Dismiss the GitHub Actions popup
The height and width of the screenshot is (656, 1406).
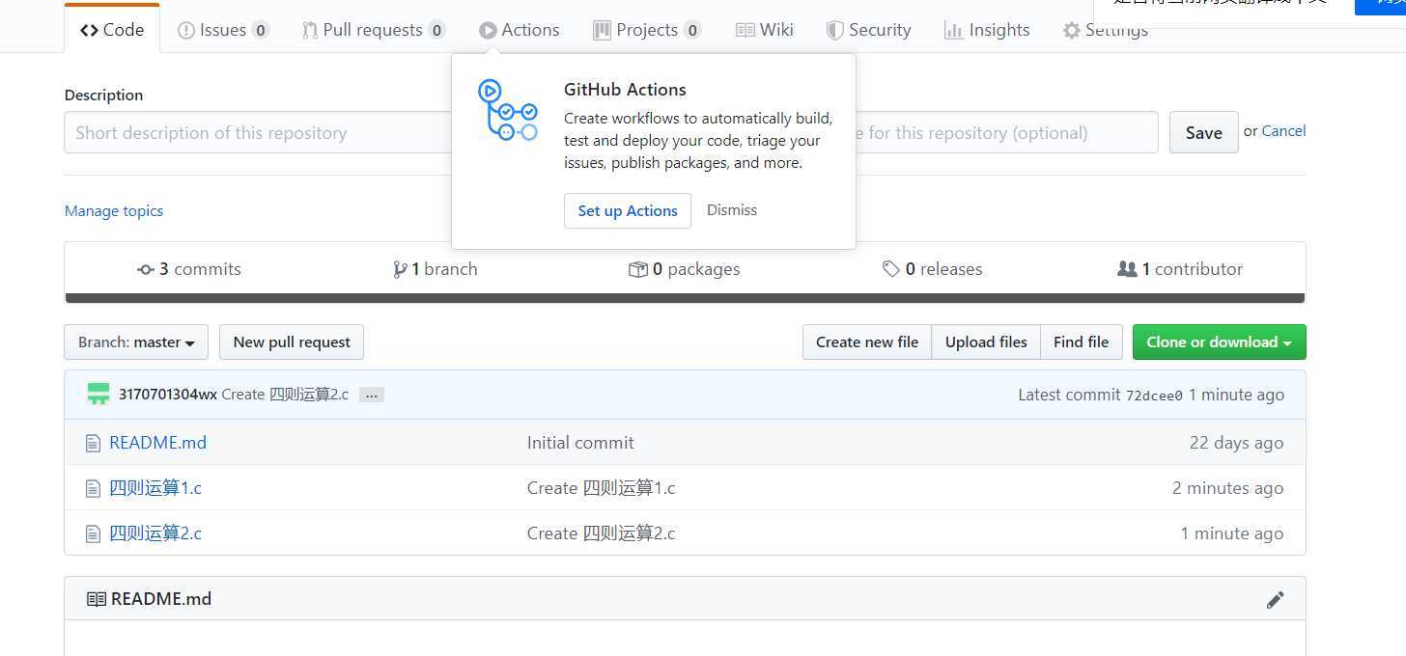[x=732, y=209]
